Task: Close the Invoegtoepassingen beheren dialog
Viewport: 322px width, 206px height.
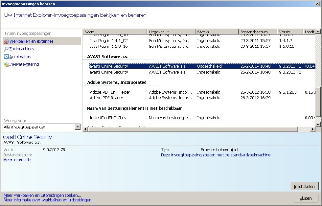Action: pos(317,4)
